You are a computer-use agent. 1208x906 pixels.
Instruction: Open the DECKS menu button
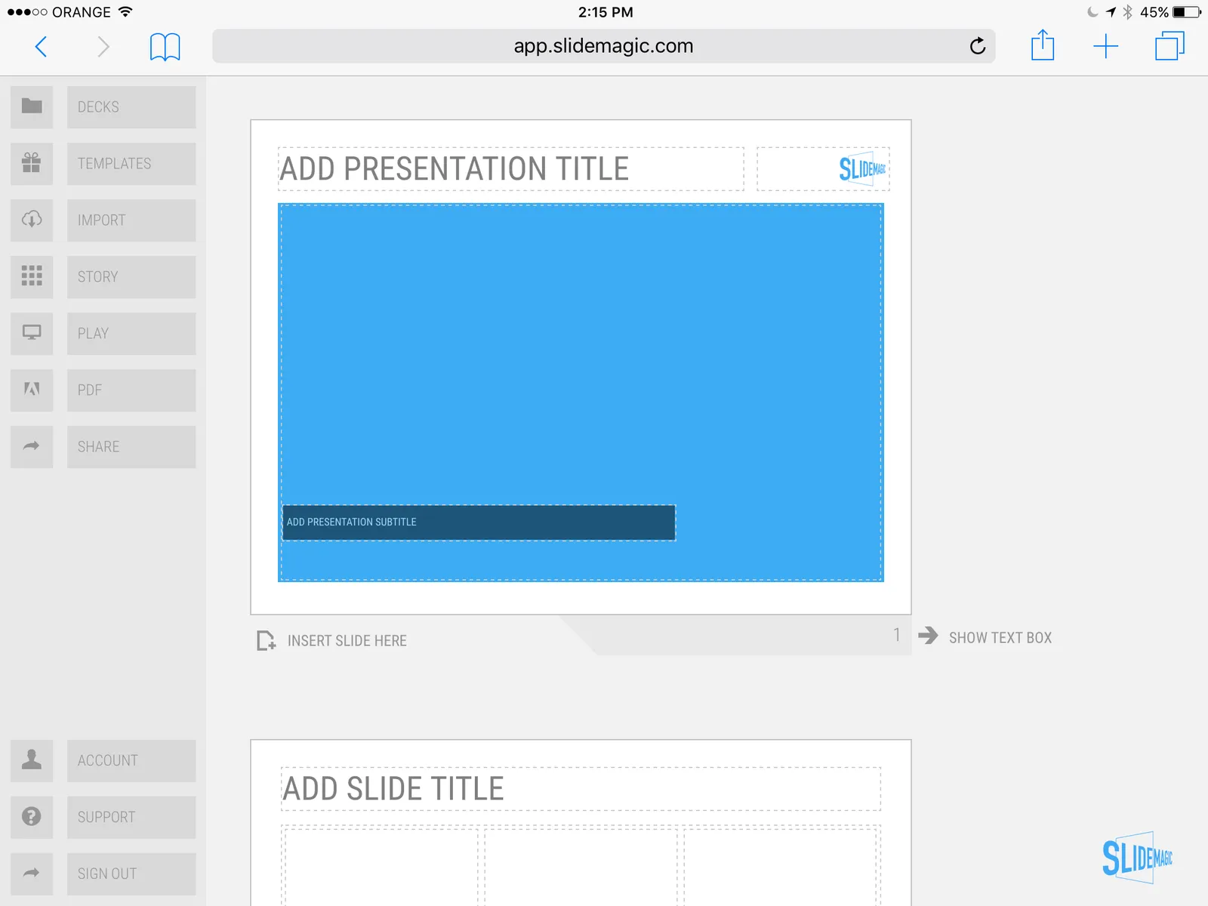point(131,106)
